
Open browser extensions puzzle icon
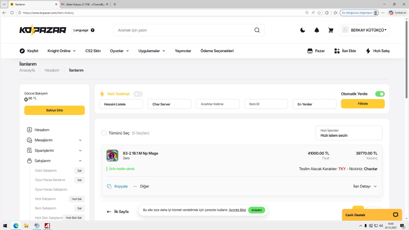pos(327,13)
